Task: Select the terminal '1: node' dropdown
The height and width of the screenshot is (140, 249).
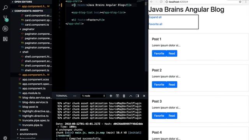Action: 93,96
